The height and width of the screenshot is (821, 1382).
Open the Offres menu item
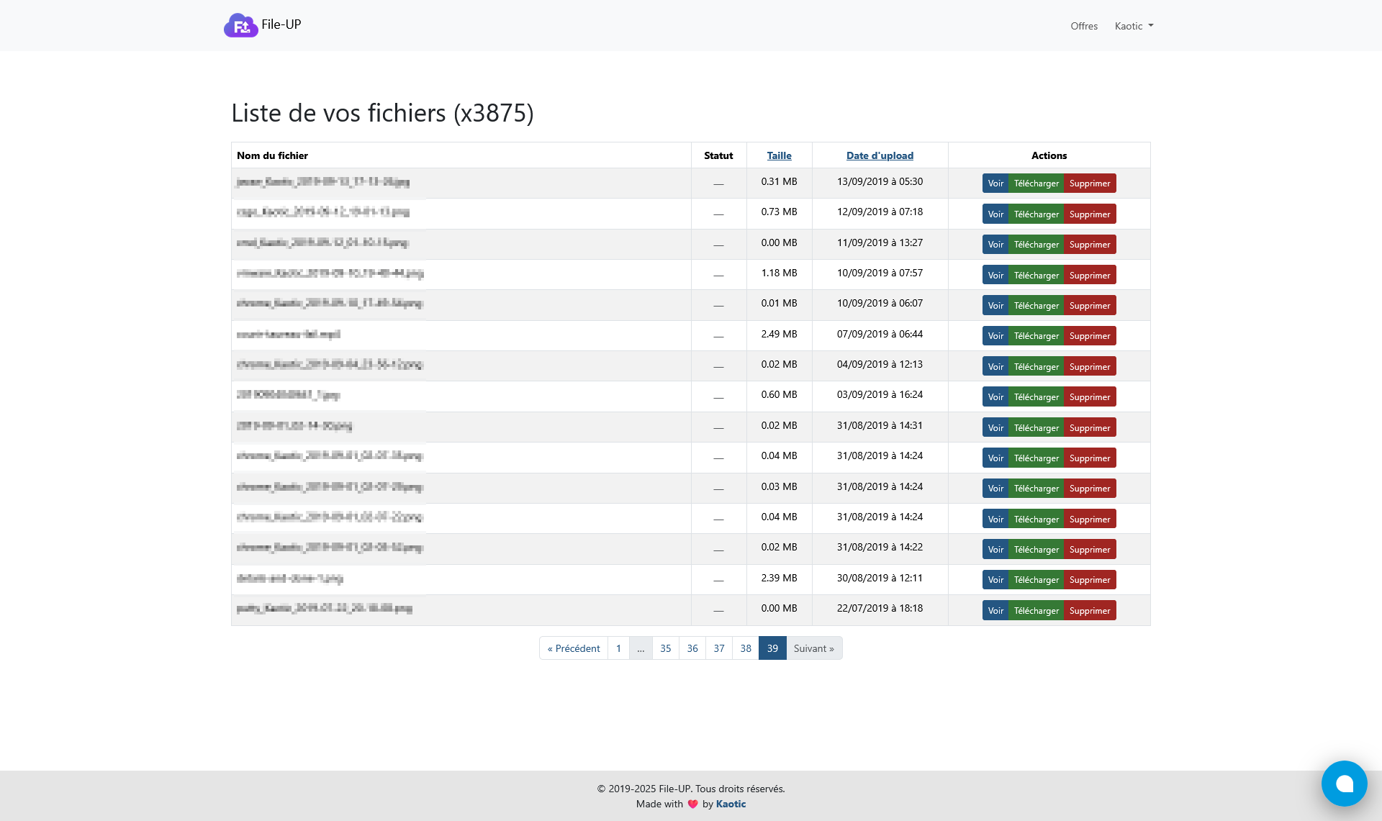pyautogui.click(x=1083, y=26)
